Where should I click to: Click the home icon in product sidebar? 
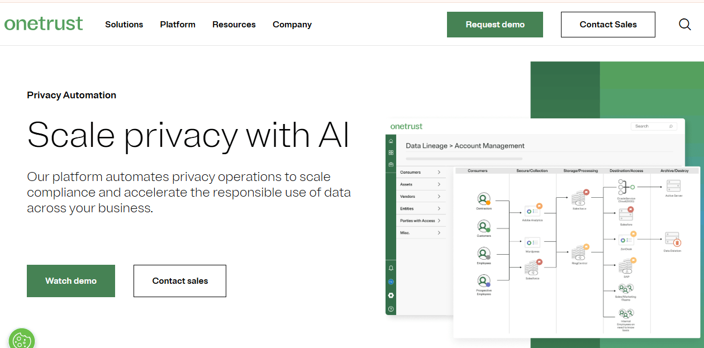(391, 141)
